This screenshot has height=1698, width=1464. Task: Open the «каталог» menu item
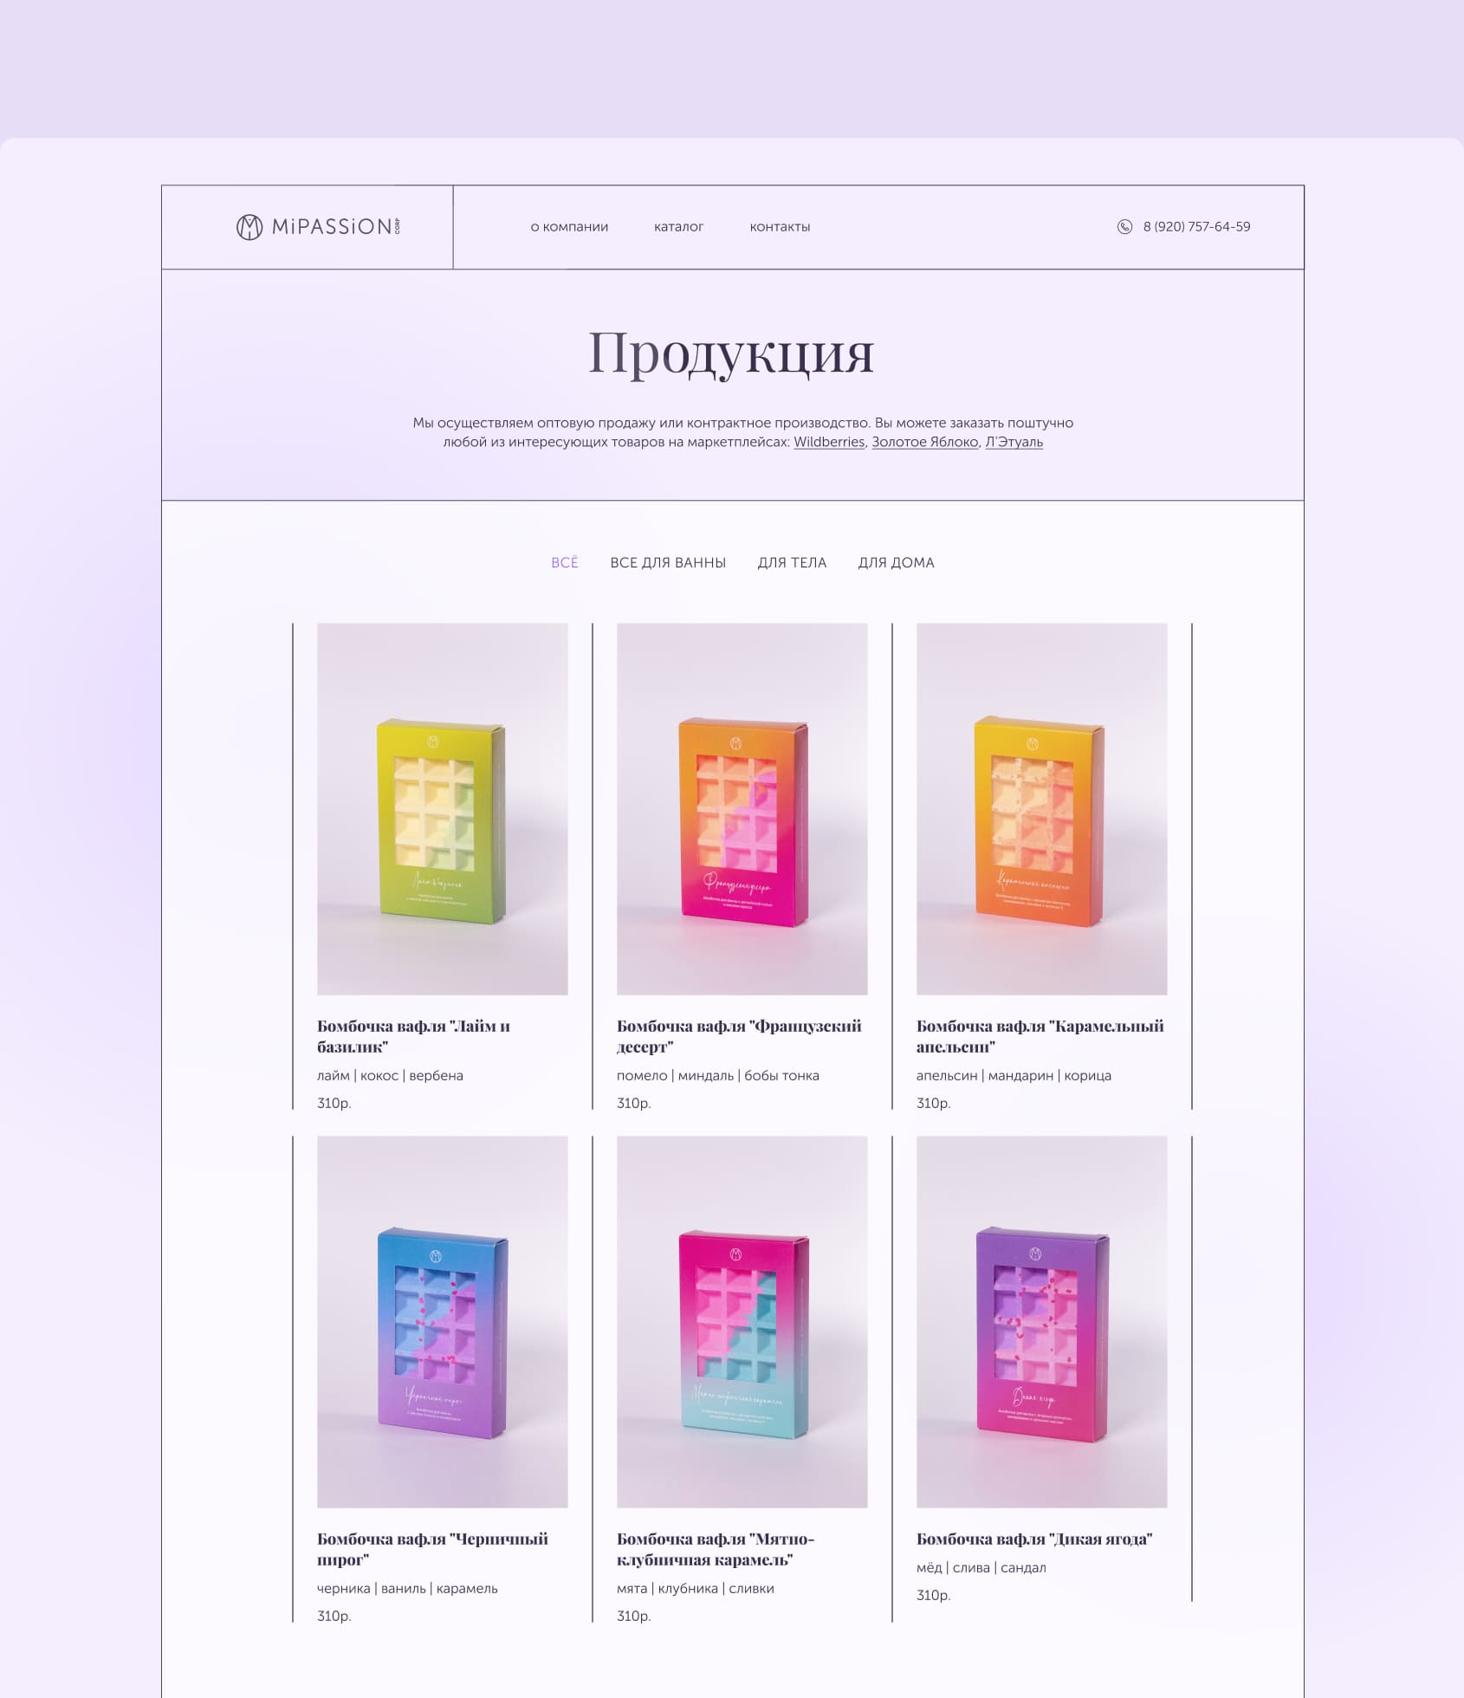tap(678, 227)
